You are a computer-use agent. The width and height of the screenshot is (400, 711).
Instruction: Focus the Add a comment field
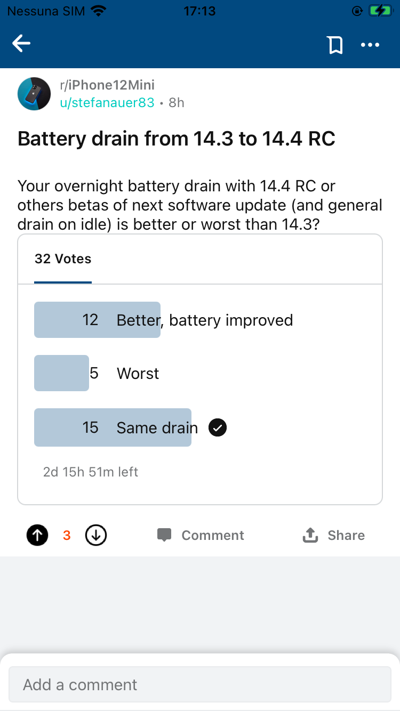tap(200, 684)
